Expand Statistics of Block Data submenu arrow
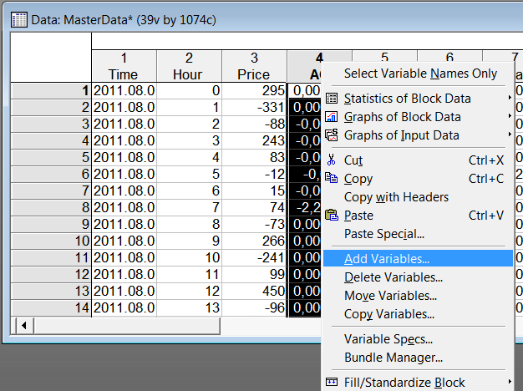This screenshot has width=523, height=391. tap(510, 98)
